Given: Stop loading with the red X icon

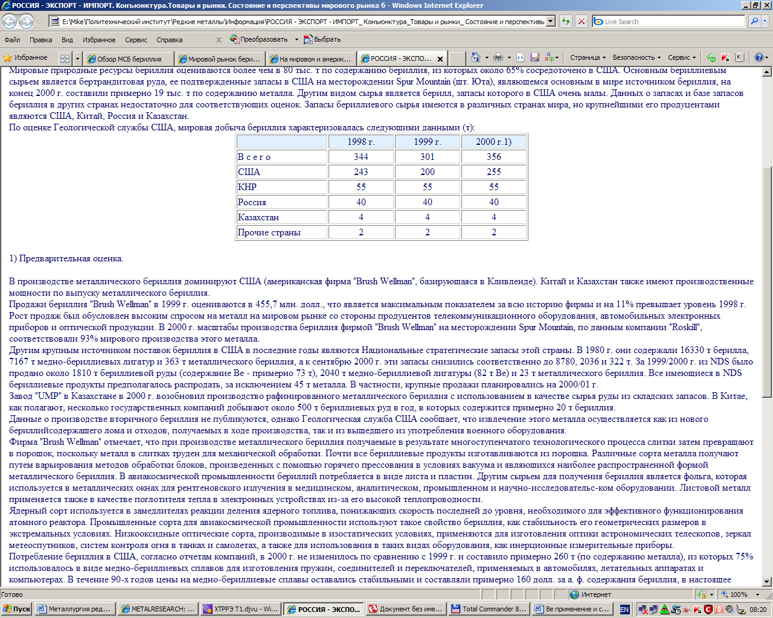Looking at the screenshot, I should click(x=581, y=22).
